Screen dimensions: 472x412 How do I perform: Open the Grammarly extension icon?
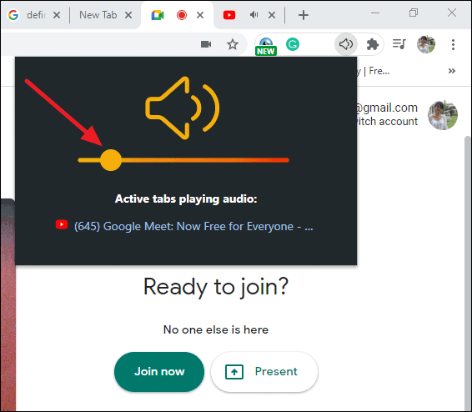(293, 44)
